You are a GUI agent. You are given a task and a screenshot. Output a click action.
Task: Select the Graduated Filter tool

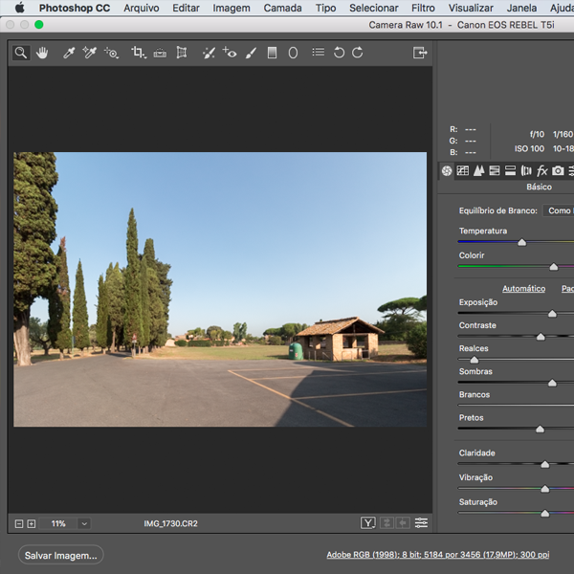(272, 54)
